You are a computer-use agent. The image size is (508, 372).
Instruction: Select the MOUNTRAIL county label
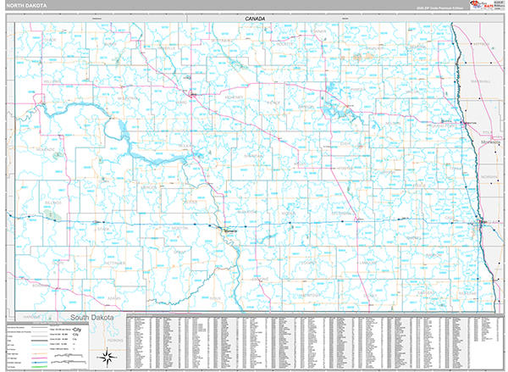point(128,98)
